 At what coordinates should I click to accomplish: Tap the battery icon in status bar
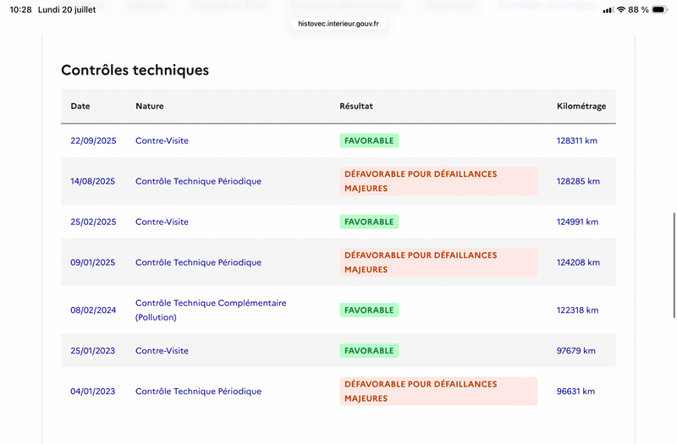[660, 9]
